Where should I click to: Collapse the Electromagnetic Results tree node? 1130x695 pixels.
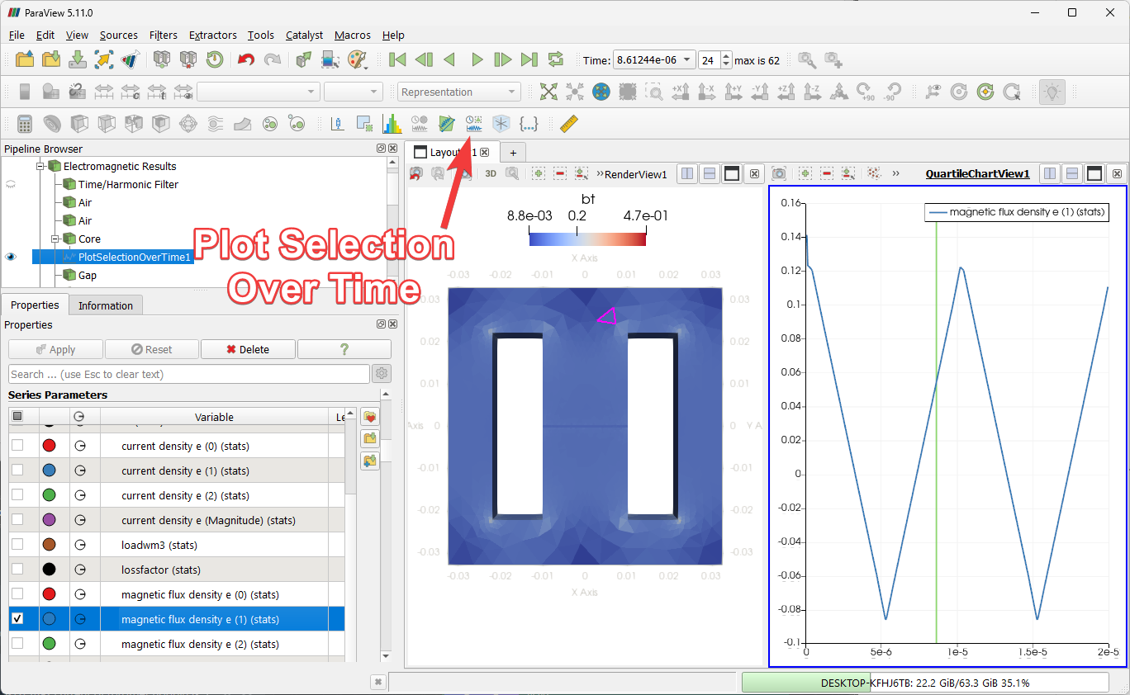[x=40, y=166]
